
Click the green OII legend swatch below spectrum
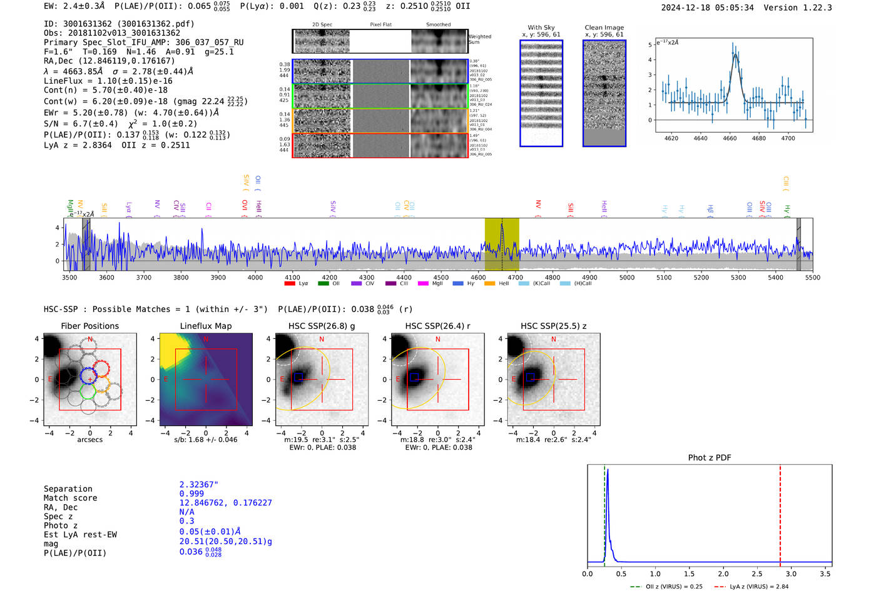[323, 283]
